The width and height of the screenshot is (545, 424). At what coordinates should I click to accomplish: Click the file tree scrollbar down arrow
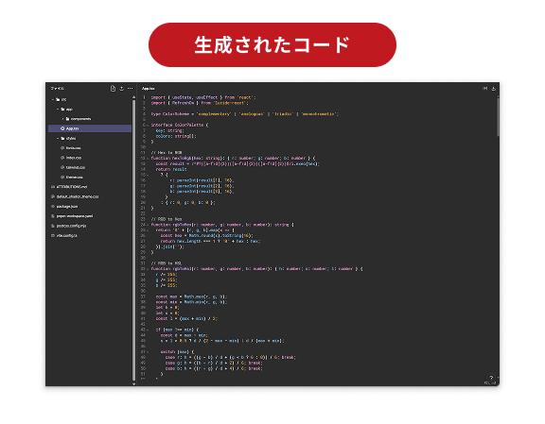tap(134, 383)
